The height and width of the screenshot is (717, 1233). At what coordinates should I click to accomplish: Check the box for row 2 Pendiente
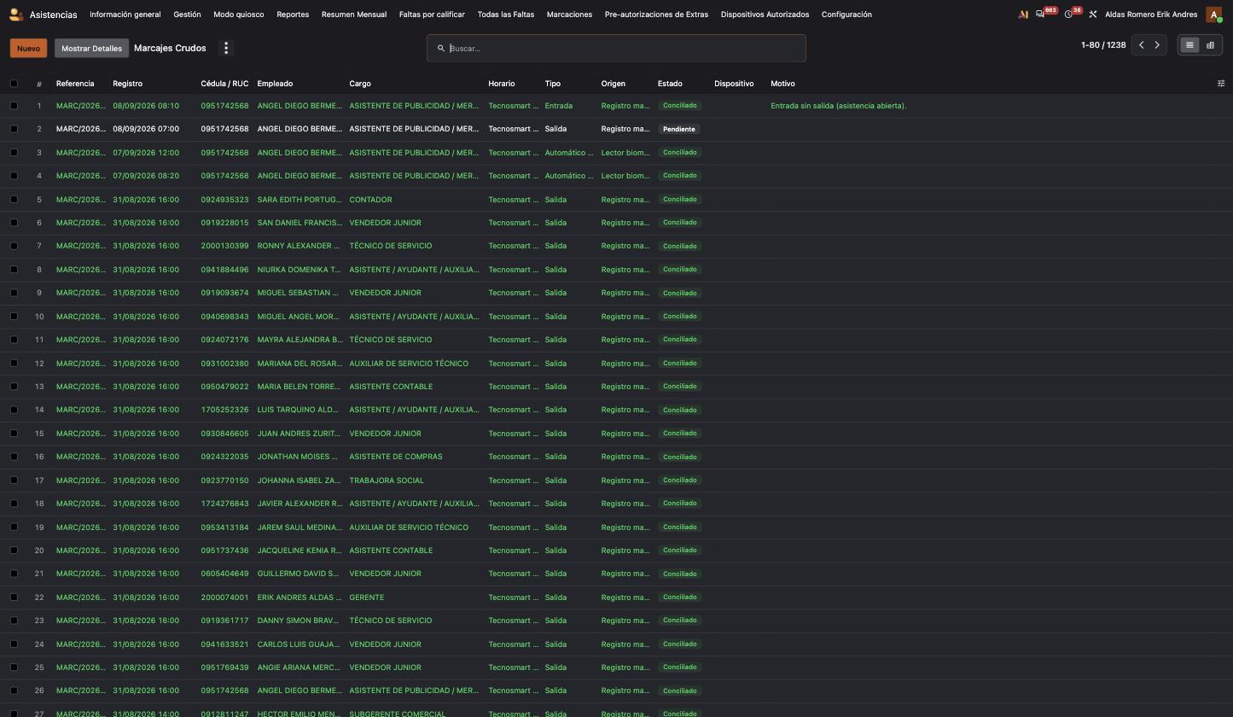[x=14, y=129]
